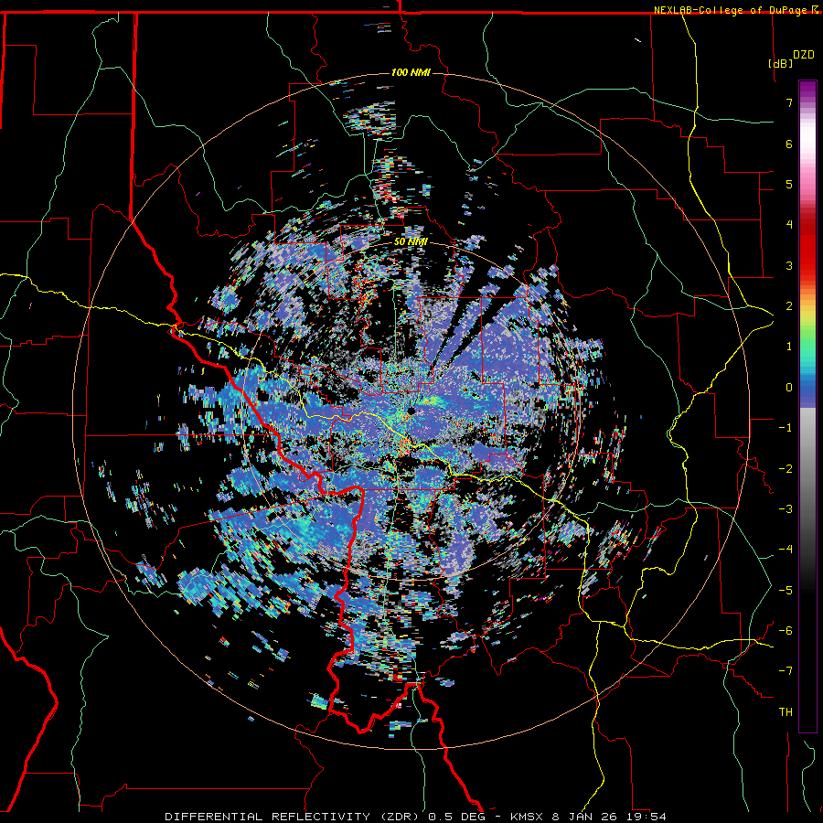Select the "100 NMI" range ring label
Screen dimensions: 823x823
[x=411, y=72]
